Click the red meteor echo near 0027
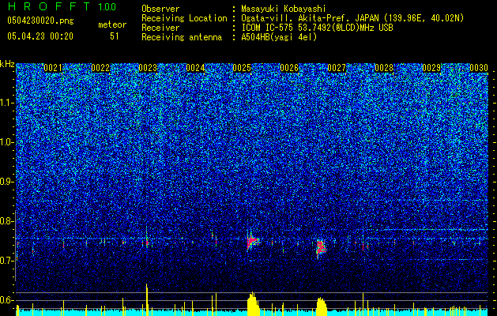The image size is (497, 316). tap(321, 247)
